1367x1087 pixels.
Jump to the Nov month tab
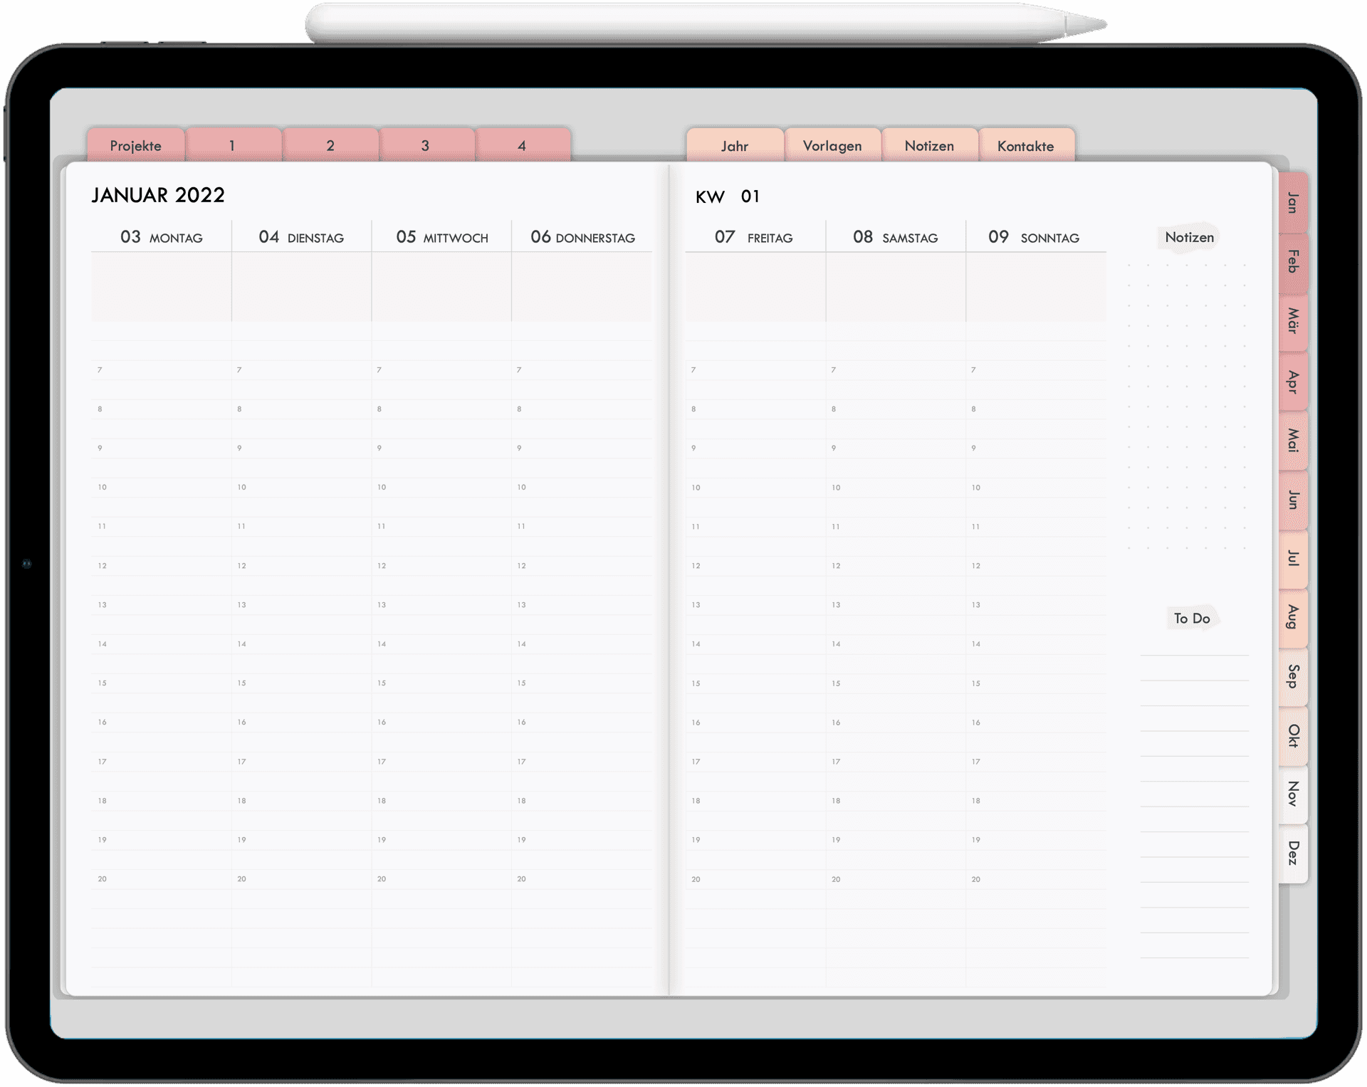click(1293, 794)
